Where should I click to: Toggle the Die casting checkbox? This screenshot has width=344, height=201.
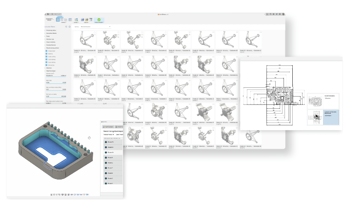point(47,65)
